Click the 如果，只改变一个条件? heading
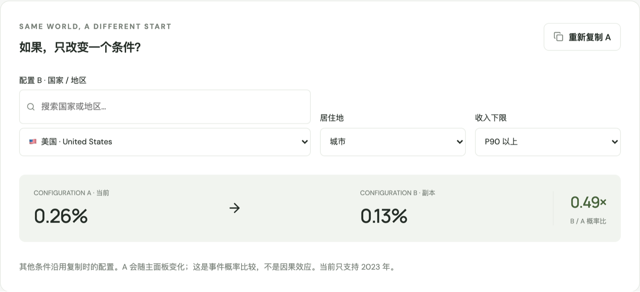Screen dimensions: 640x292 (80, 47)
